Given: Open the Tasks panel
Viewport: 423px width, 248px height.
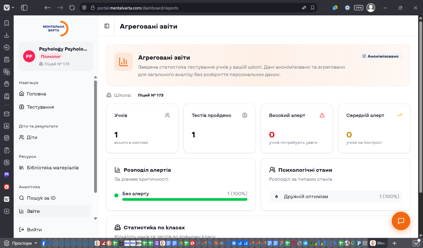Looking at the screenshot, I should [7, 150].
